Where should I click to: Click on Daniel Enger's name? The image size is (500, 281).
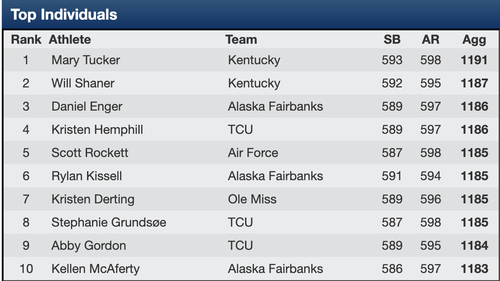tap(87, 107)
